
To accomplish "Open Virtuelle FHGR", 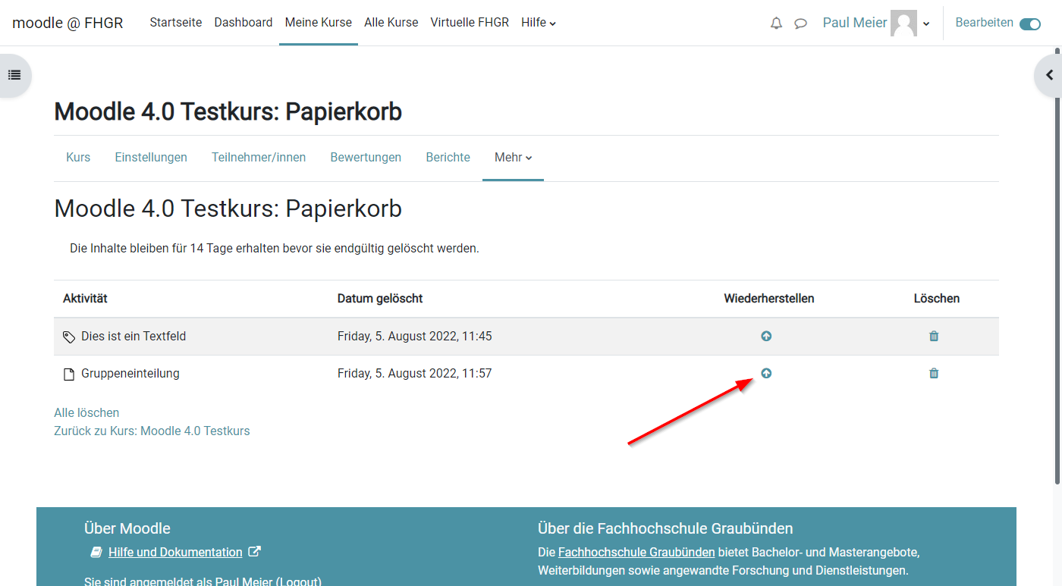I will 470,23.
